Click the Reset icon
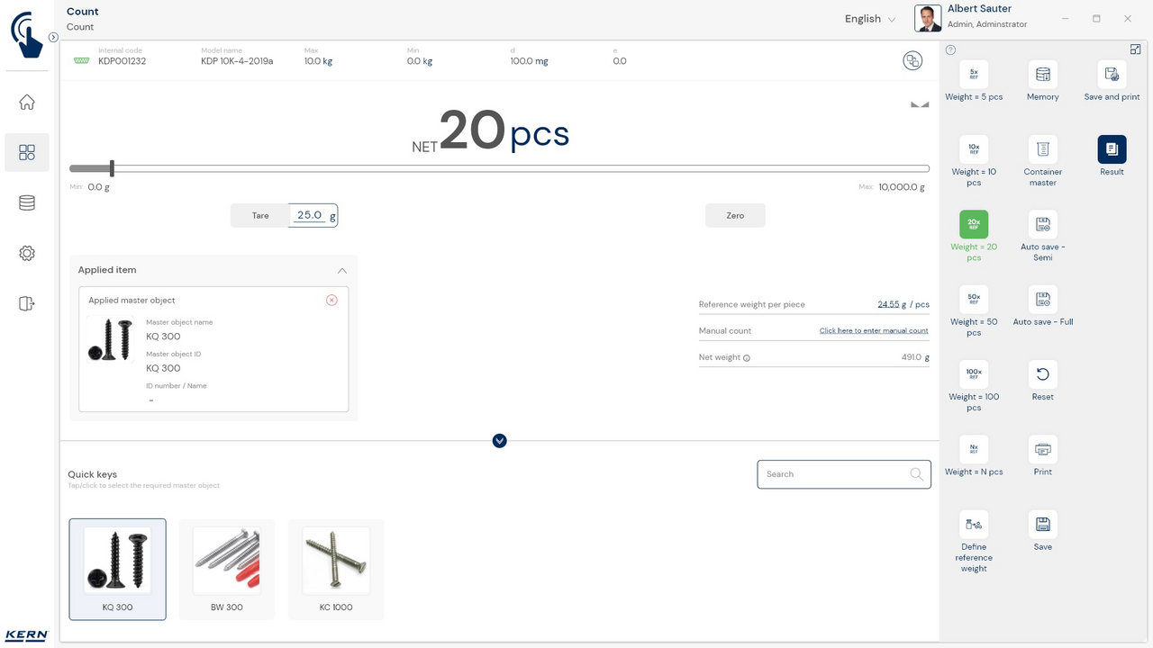This screenshot has width=1153, height=648. tap(1042, 374)
